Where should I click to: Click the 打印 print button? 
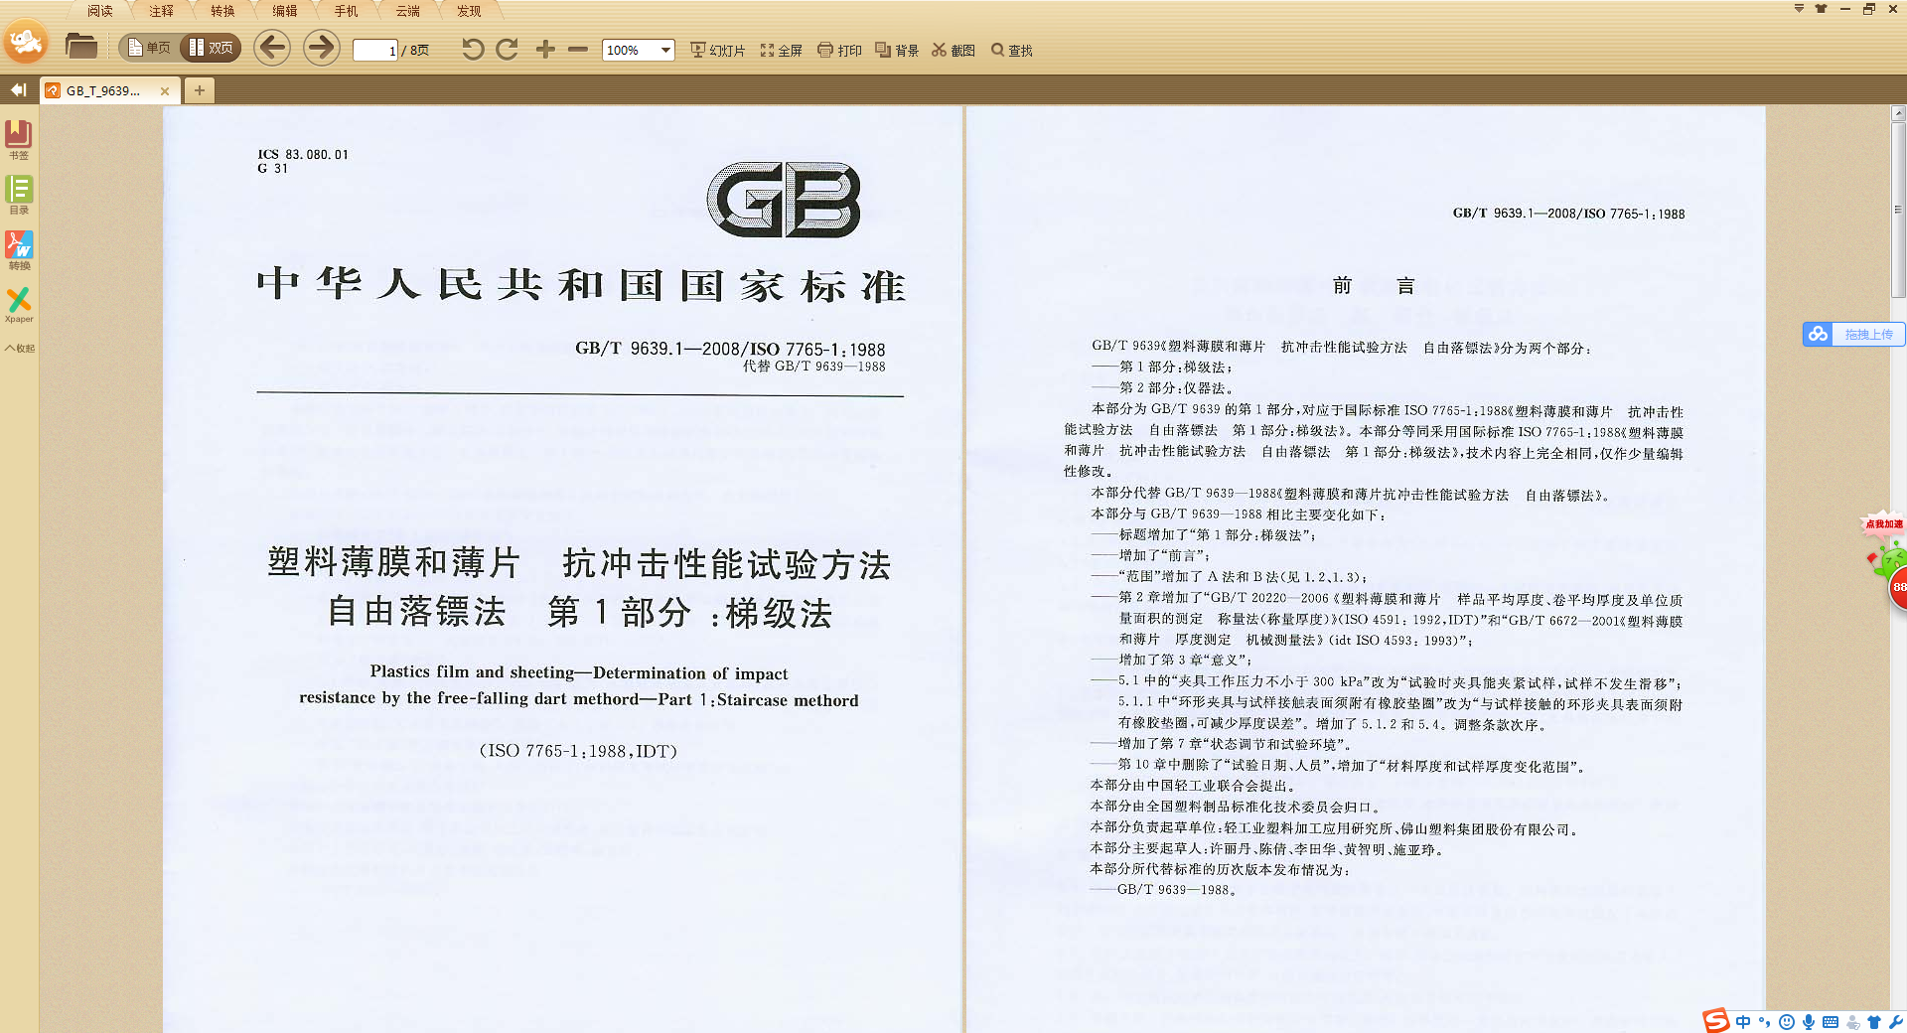(x=839, y=51)
